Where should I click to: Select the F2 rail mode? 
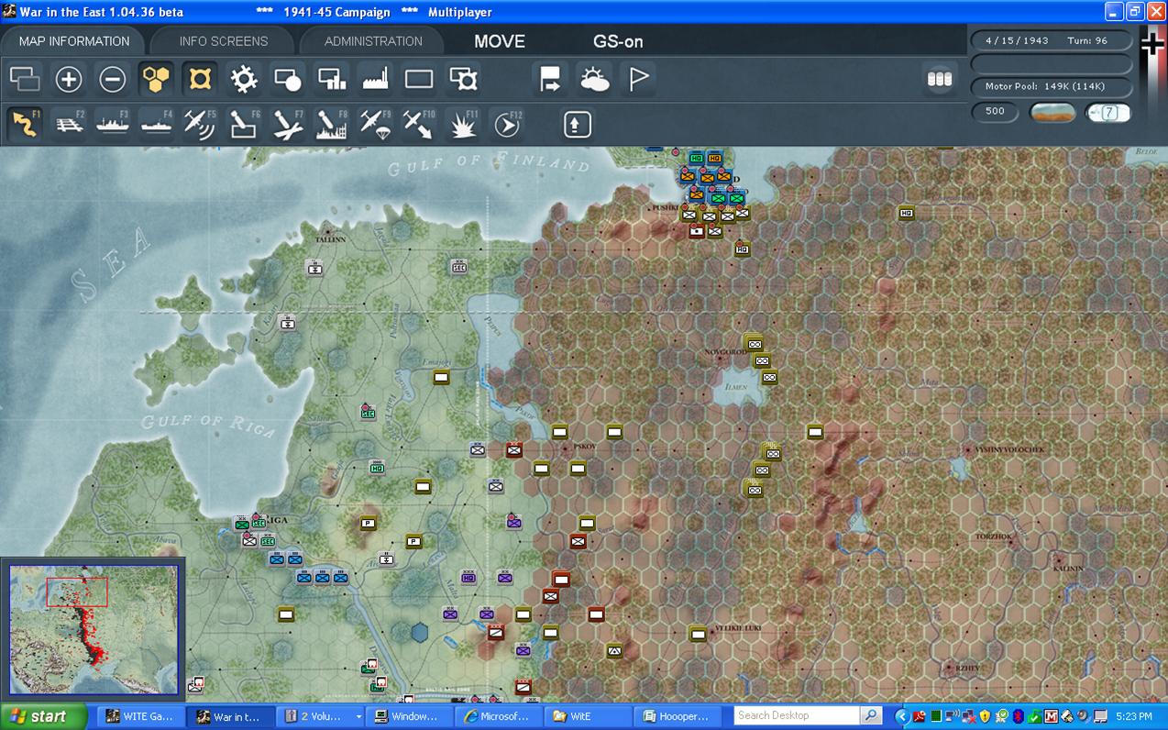69,124
